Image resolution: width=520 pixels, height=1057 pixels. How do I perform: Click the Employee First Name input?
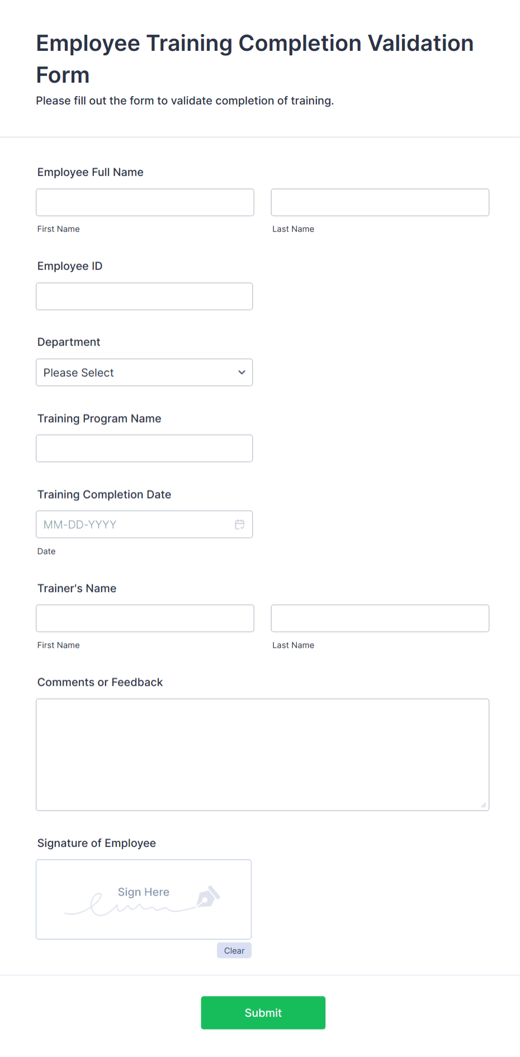[x=144, y=202]
